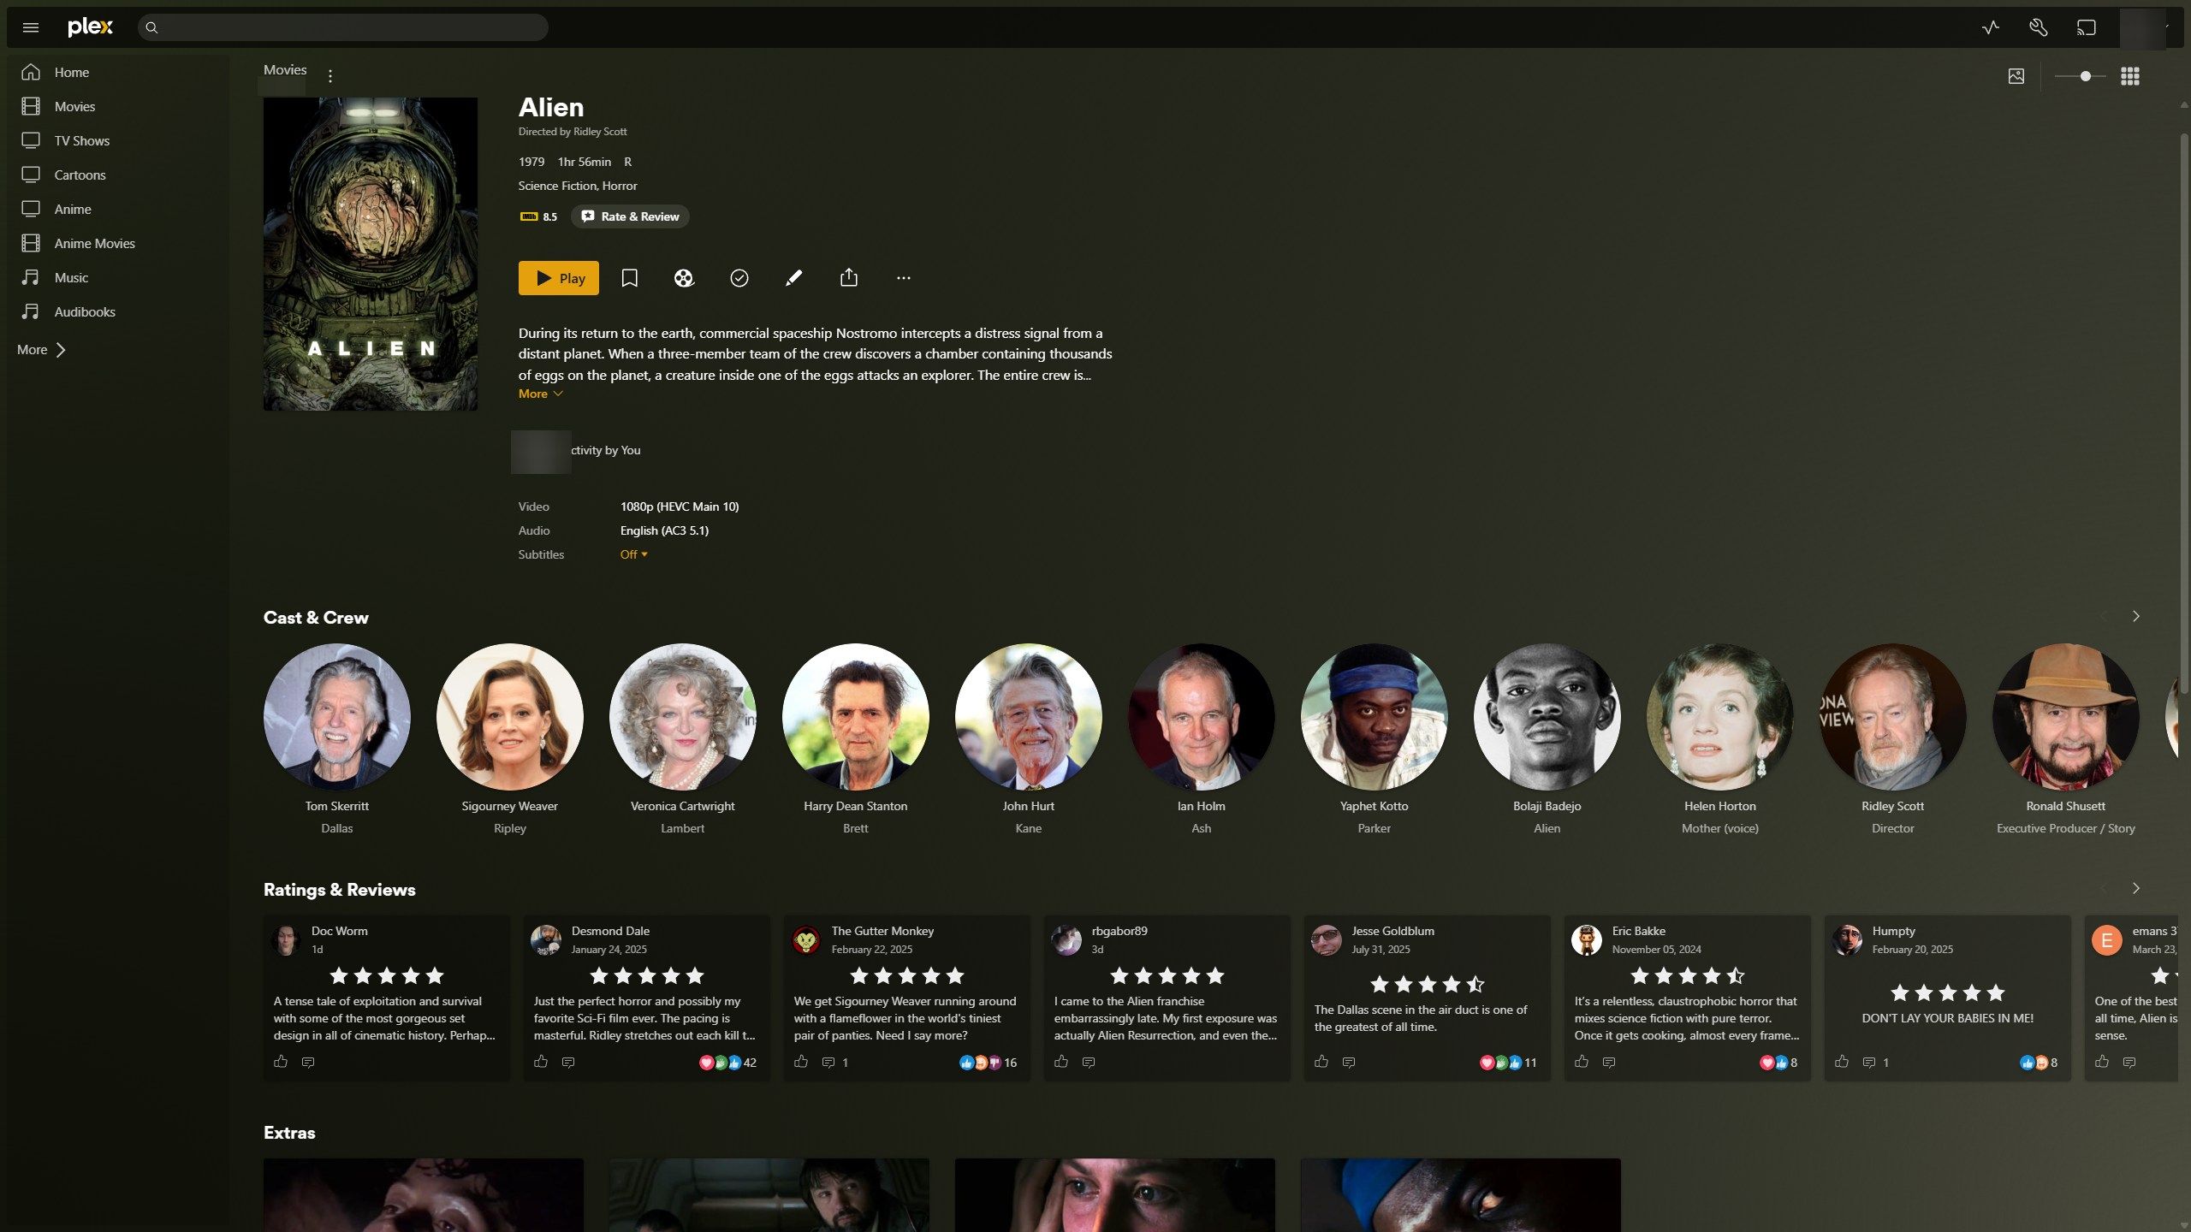Expand the summary with More

(x=541, y=394)
